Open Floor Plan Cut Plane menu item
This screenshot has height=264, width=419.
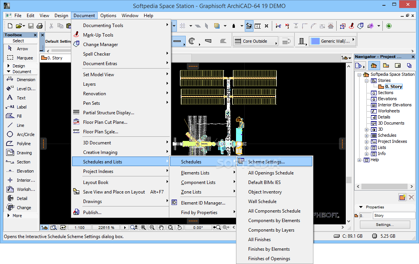[105, 122]
